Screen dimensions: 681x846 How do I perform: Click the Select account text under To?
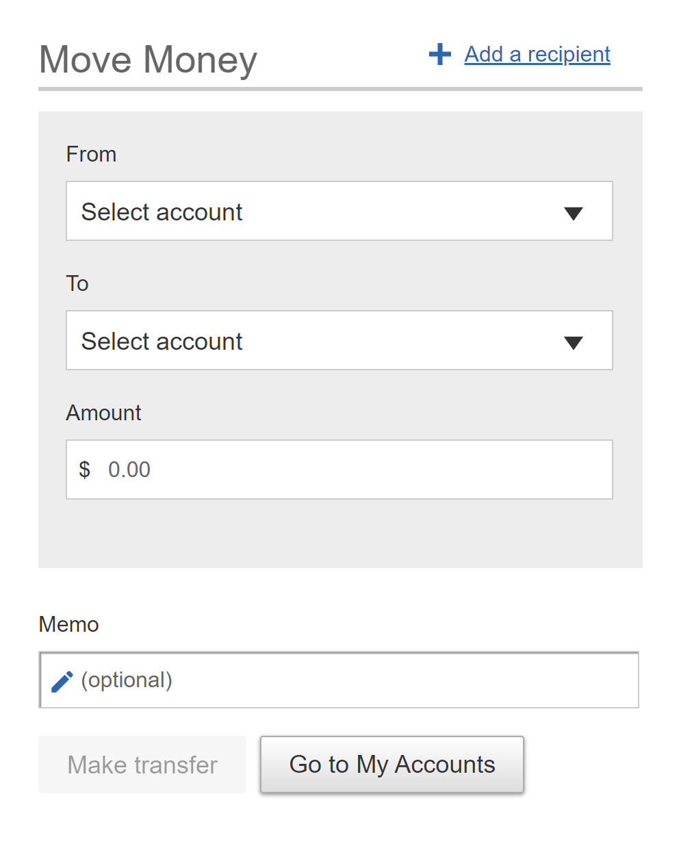(162, 342)
